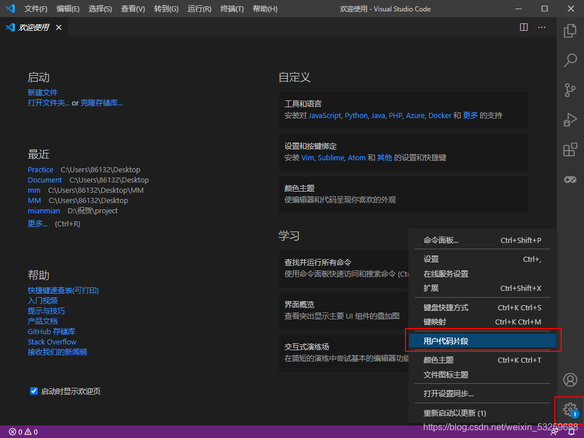Screen dimensions: 584x438
Task: Click the JavaScript language link
Action: coord(325,115)
